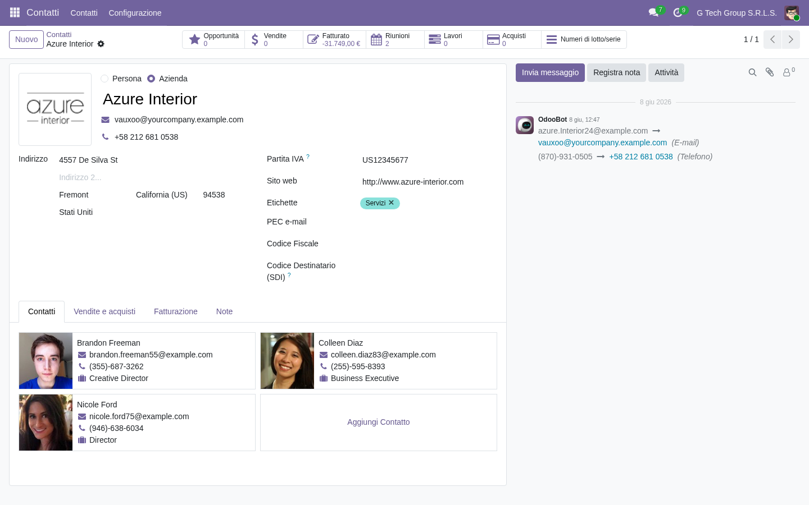Click the chatter search magnifier icon
Viewport: 809px width, 505px height.
(752, 72)
